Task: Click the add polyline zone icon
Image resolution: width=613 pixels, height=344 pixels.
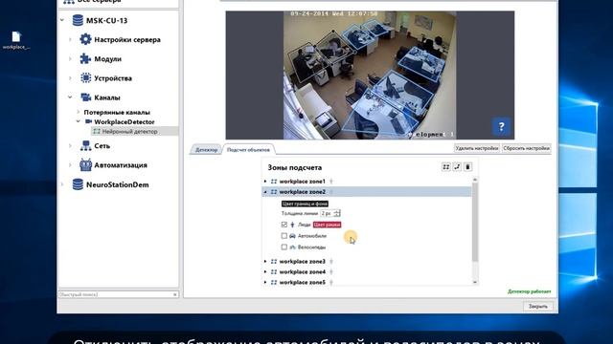Action: [x=457, y=167]
